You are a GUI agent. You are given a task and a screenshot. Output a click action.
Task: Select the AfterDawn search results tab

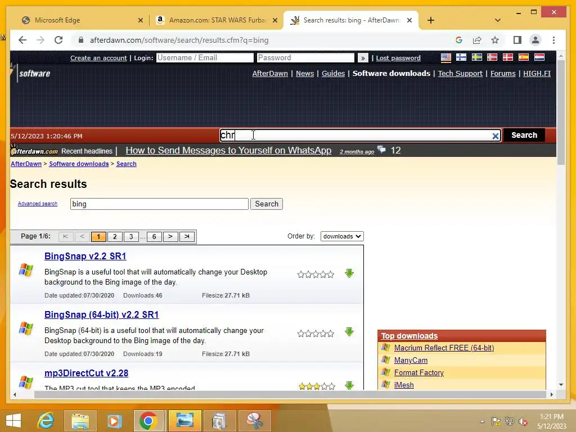pyautogui.click(x=351, y=20)
